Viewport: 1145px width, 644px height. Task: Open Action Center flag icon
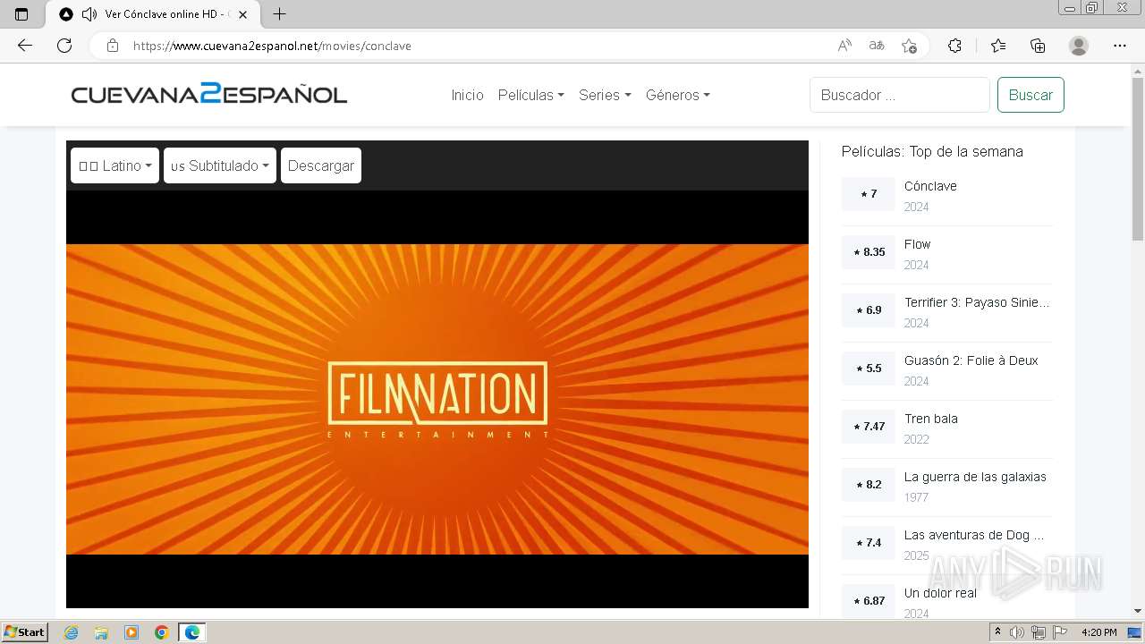coord(1060,632)
